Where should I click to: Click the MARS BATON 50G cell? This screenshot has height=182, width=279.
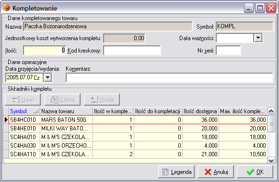66,120
